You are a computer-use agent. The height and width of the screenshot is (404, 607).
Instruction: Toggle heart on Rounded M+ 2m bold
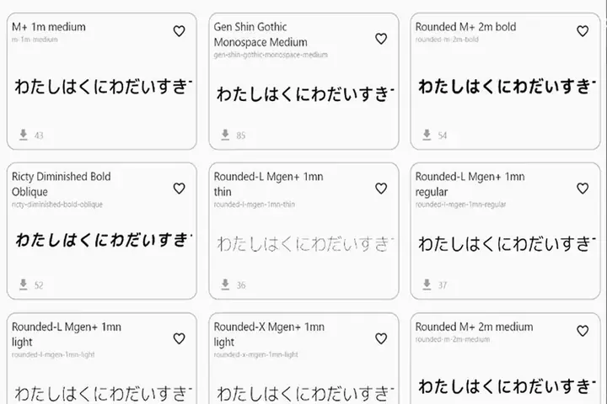583,31
